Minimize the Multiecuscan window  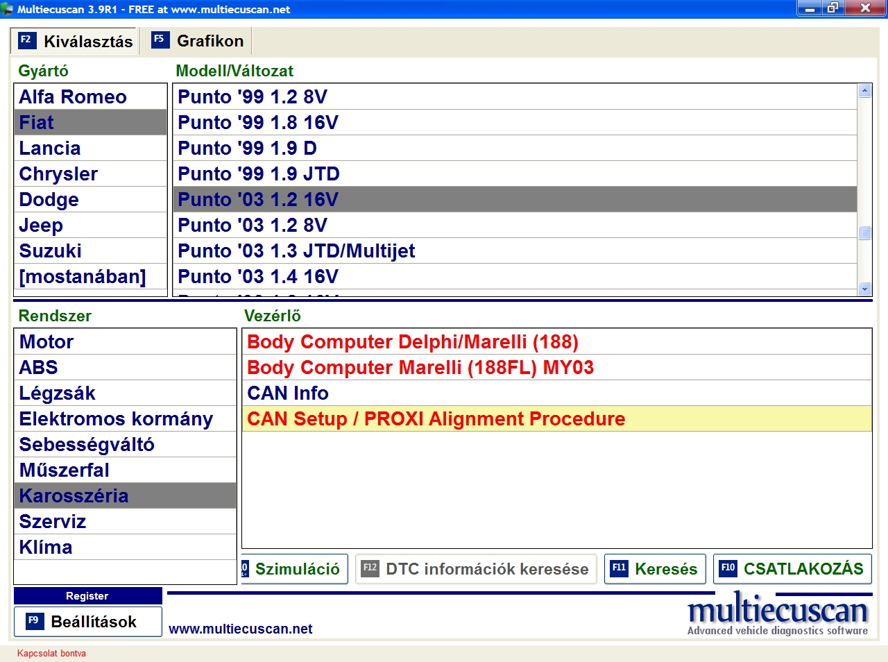(x=808, y=8)
